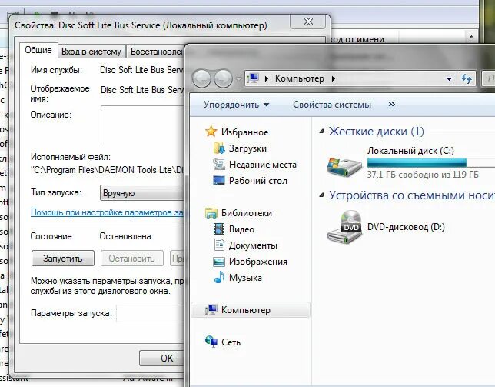Click the Библиотеки icon

pyautogui.click(x=211, y=213)
